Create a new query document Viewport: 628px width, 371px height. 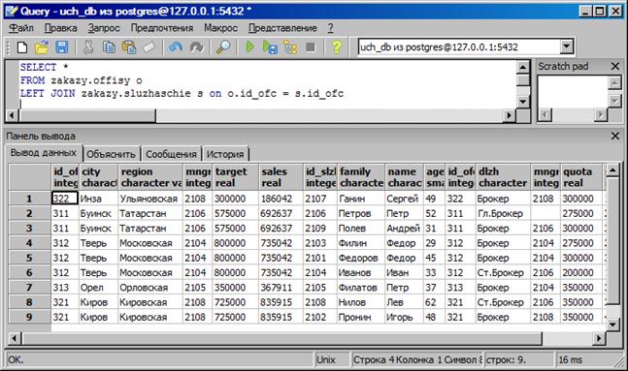point(22,47)
